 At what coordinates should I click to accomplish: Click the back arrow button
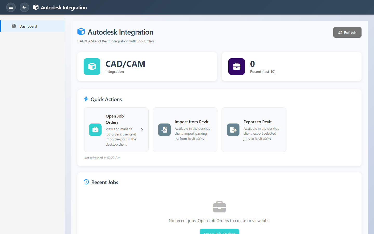coord(24,7)
